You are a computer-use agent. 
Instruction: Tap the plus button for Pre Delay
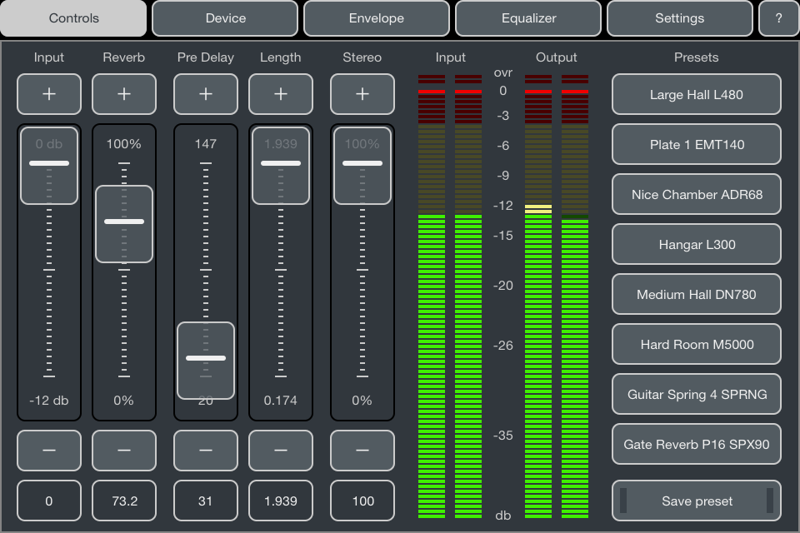coord(206,94)
